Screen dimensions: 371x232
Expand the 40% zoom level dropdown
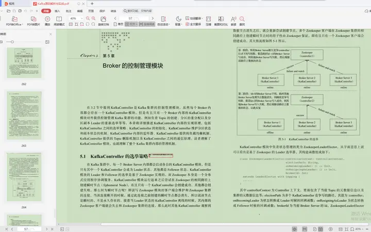tap(81, 18)
